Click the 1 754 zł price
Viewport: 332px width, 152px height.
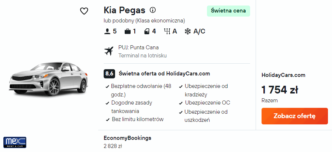pos(279,89)
